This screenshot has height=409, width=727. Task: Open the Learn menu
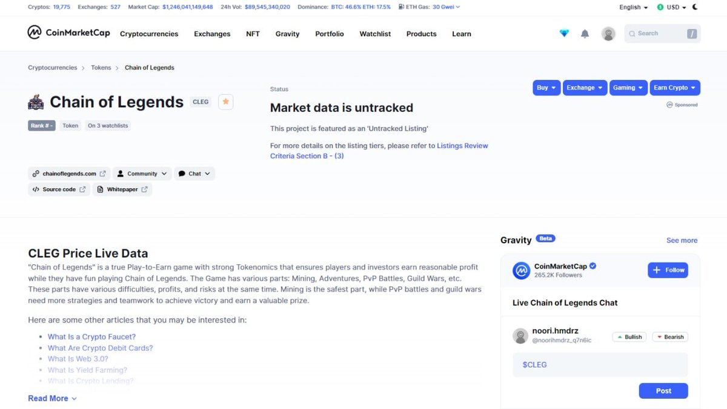(x=462, y=34)
